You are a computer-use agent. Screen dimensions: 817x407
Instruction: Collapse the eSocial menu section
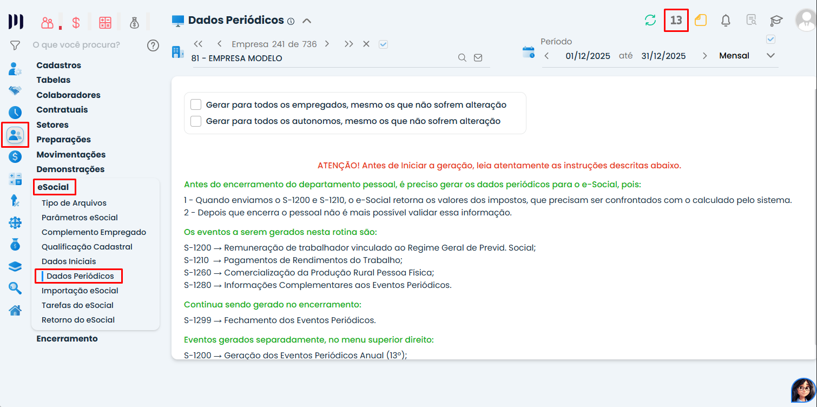click(x=54, y=187)
